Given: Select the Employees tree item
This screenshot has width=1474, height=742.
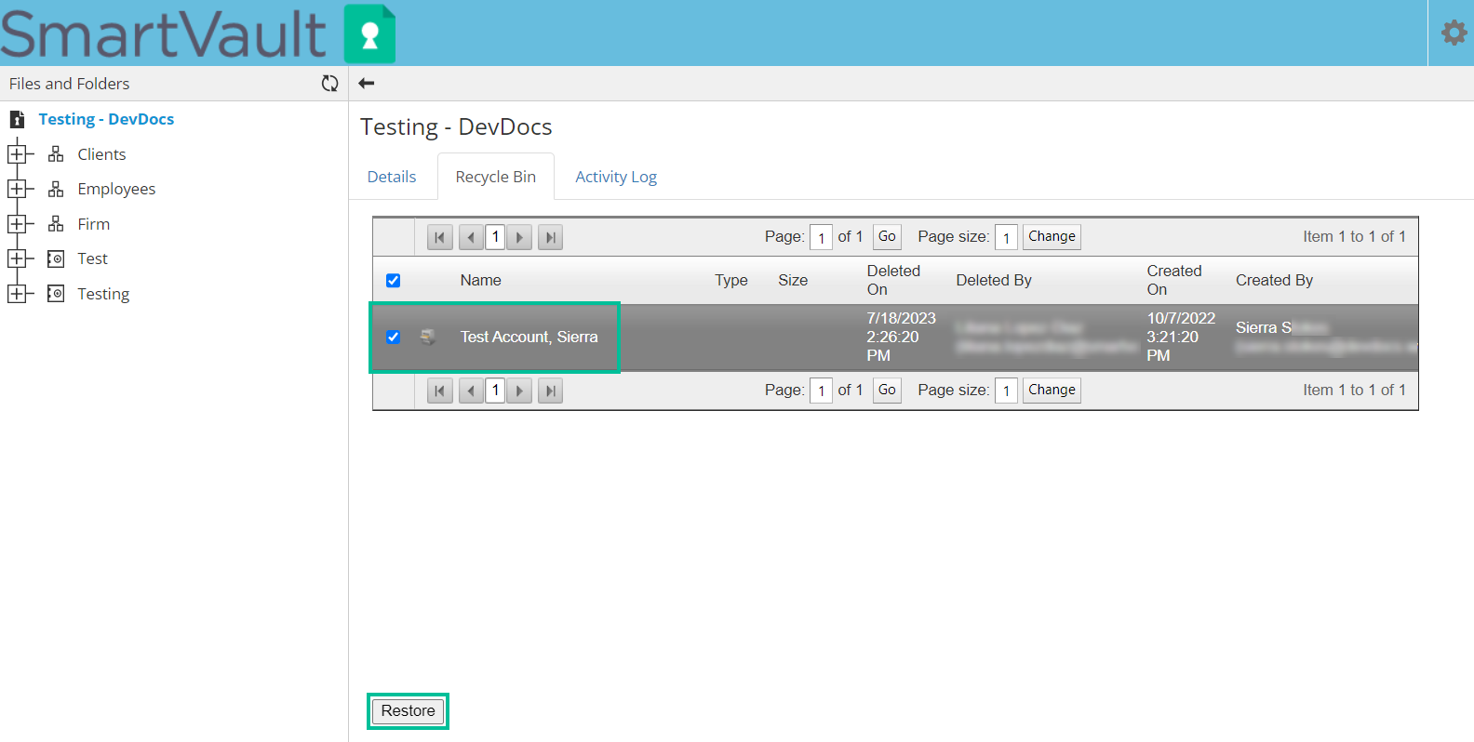Looking at the screenshot, I should pyautogui.click(x=116, y=189).
